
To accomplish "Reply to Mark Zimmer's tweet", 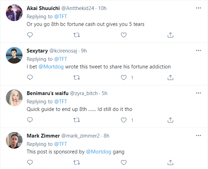I will (30, 162).
